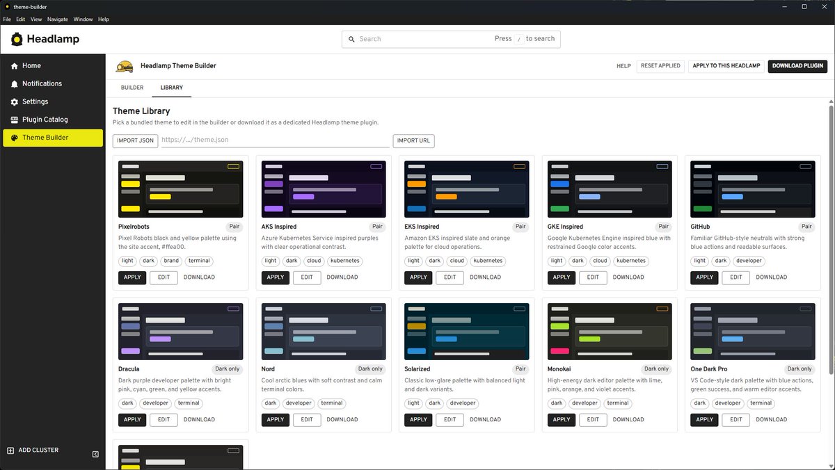Click the 'Pair' badge on Solarized card

tap(520, 369)
